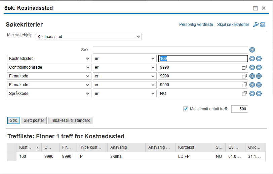The image size is (273, 174).
Task: Sort by the Kost... column header
Action: [29, 147]
